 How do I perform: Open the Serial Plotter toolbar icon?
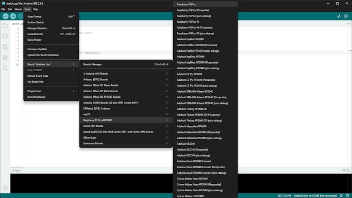(339, 16)
